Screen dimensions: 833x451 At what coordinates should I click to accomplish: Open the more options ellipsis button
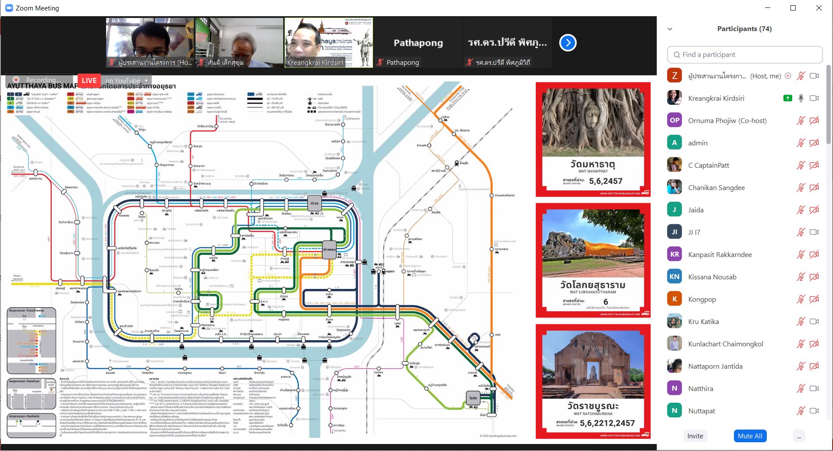(x=799, y=436)
